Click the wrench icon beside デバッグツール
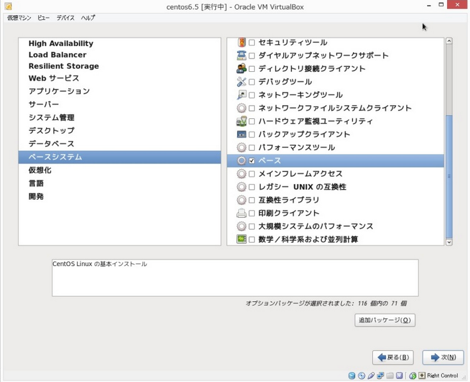Viewport: 470px width, 382px height. pos(241,82)
